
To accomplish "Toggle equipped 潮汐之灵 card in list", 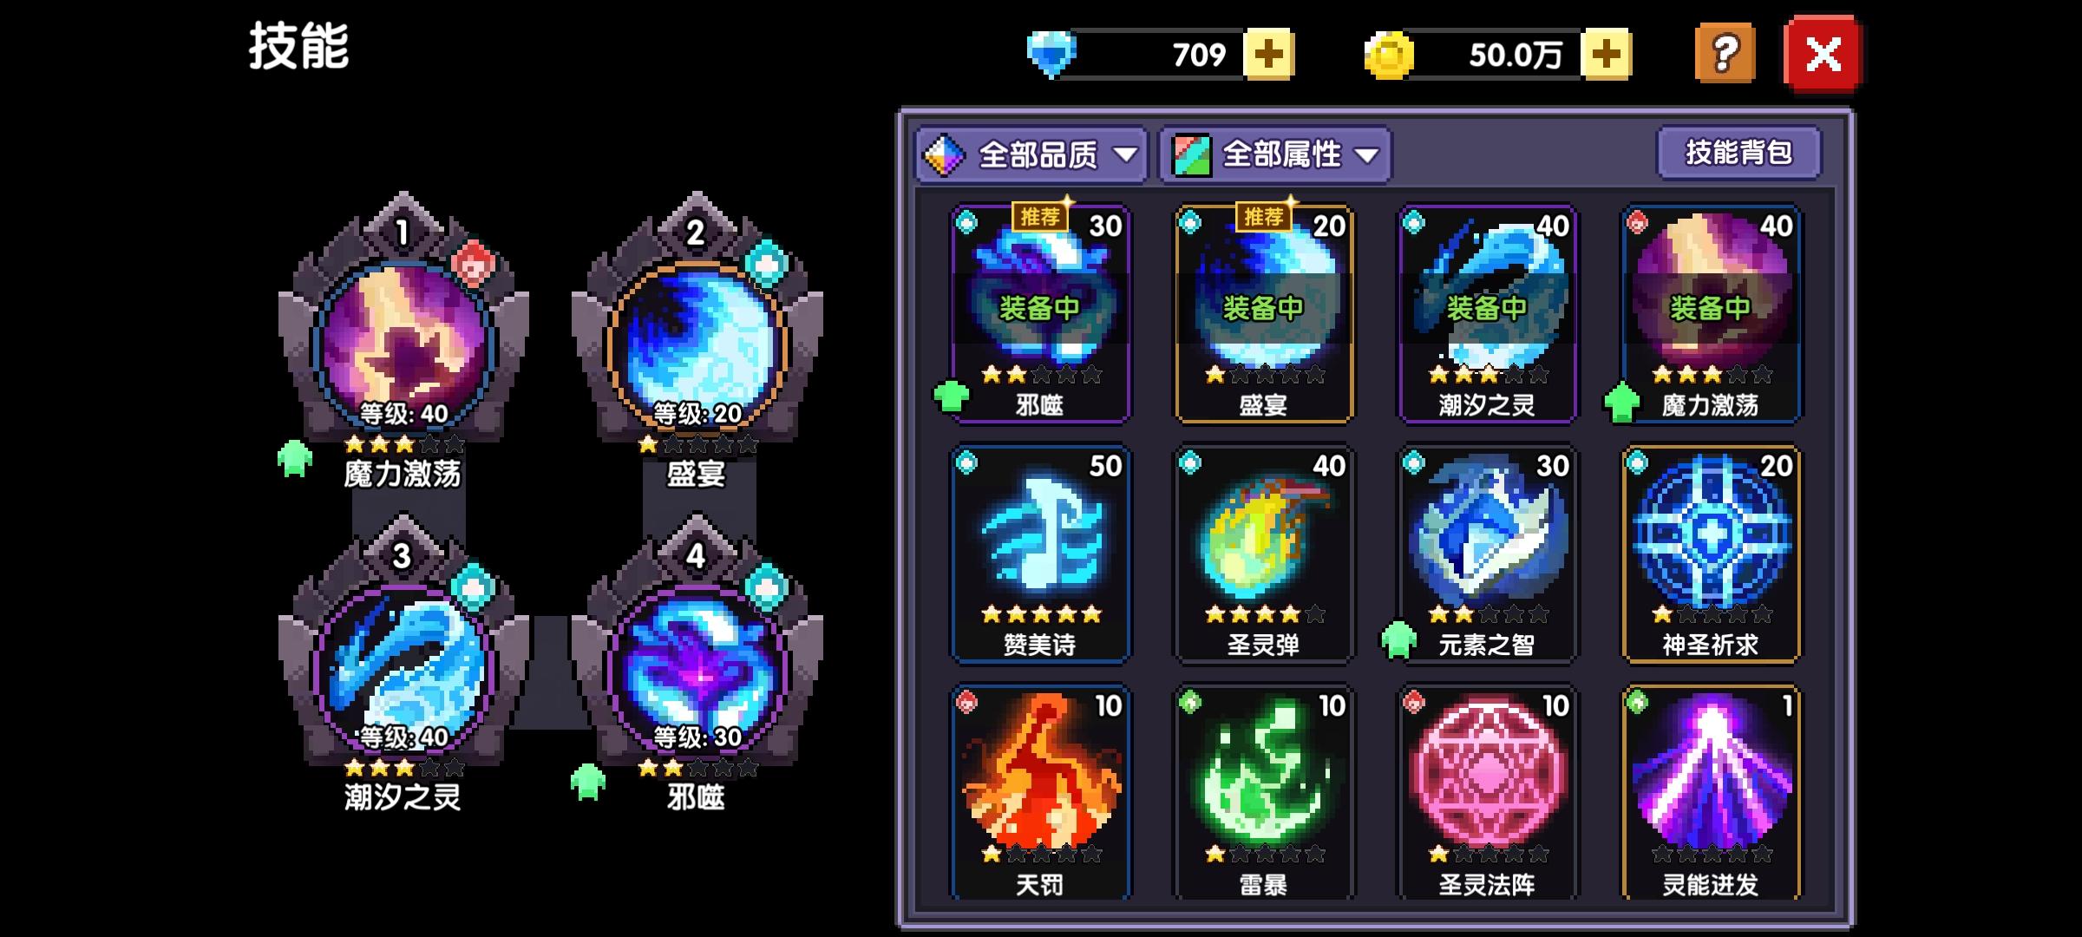I will pos(1488,314).
